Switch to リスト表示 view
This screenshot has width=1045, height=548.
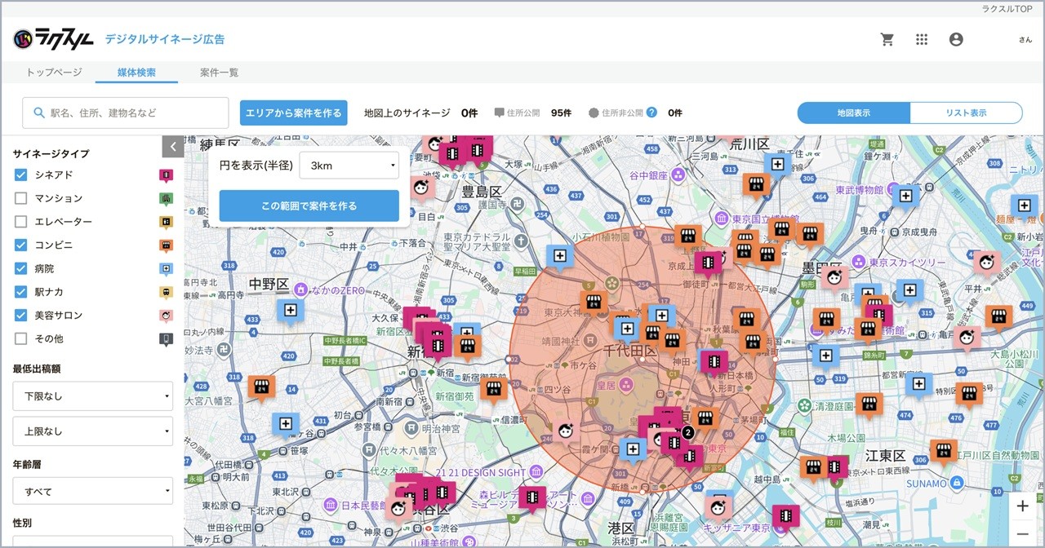966,113
